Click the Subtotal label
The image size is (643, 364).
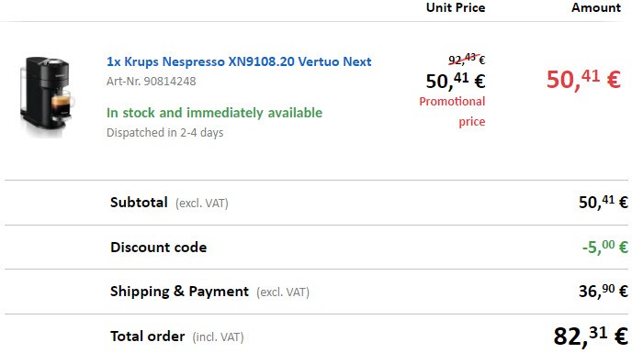pyautogui.click(x=139, y=203)
